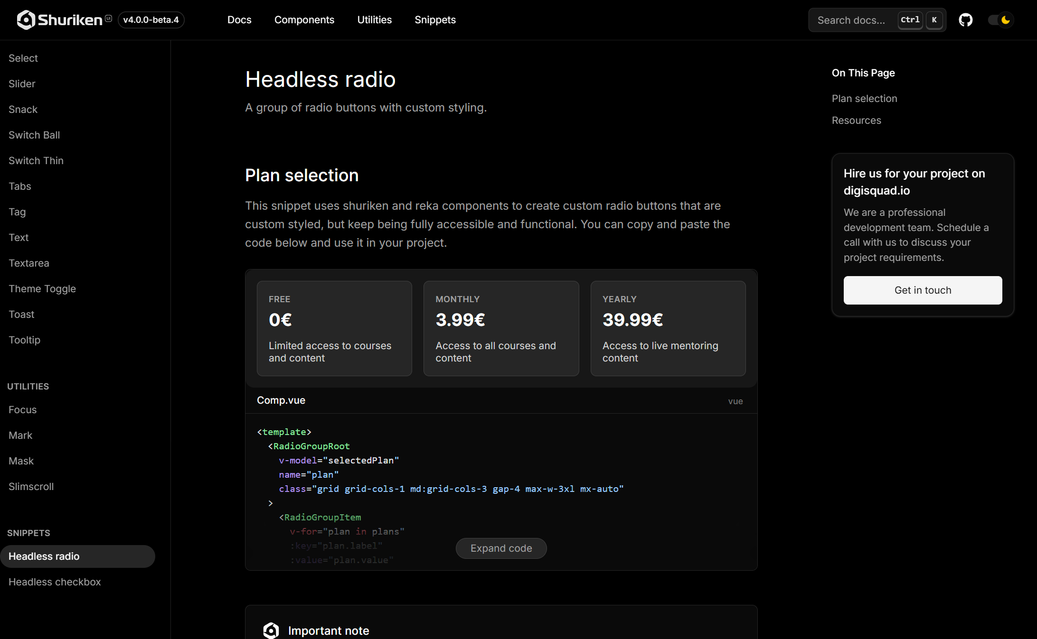The height and width of the screenshot is (639, 1037).
Task: Jump to Plan selection in page outline
Action: click(864, 99)
